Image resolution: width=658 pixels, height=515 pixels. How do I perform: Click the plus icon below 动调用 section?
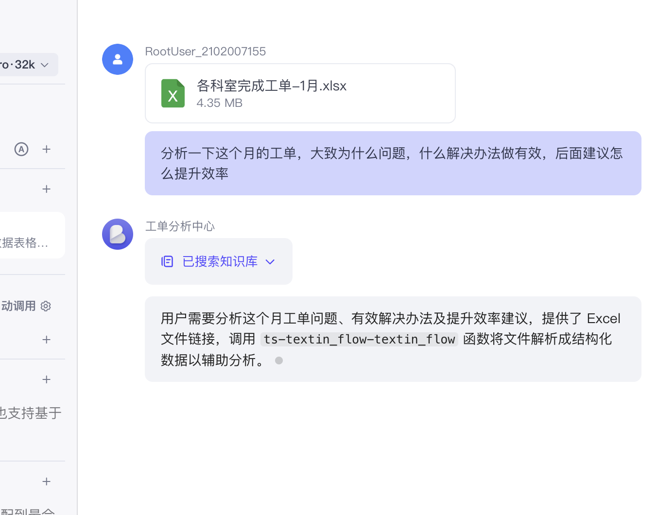point(47,340)
